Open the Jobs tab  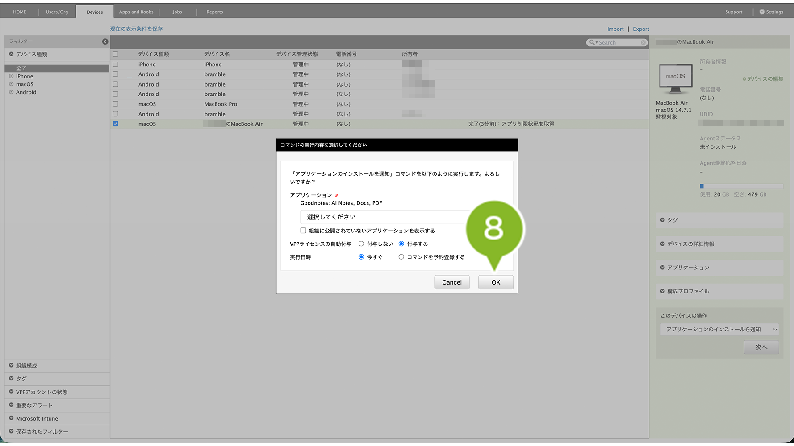tap(177, 12)
